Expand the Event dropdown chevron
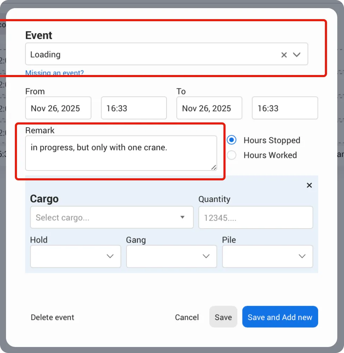Screen dimensions: 344x353 (297, 55)
